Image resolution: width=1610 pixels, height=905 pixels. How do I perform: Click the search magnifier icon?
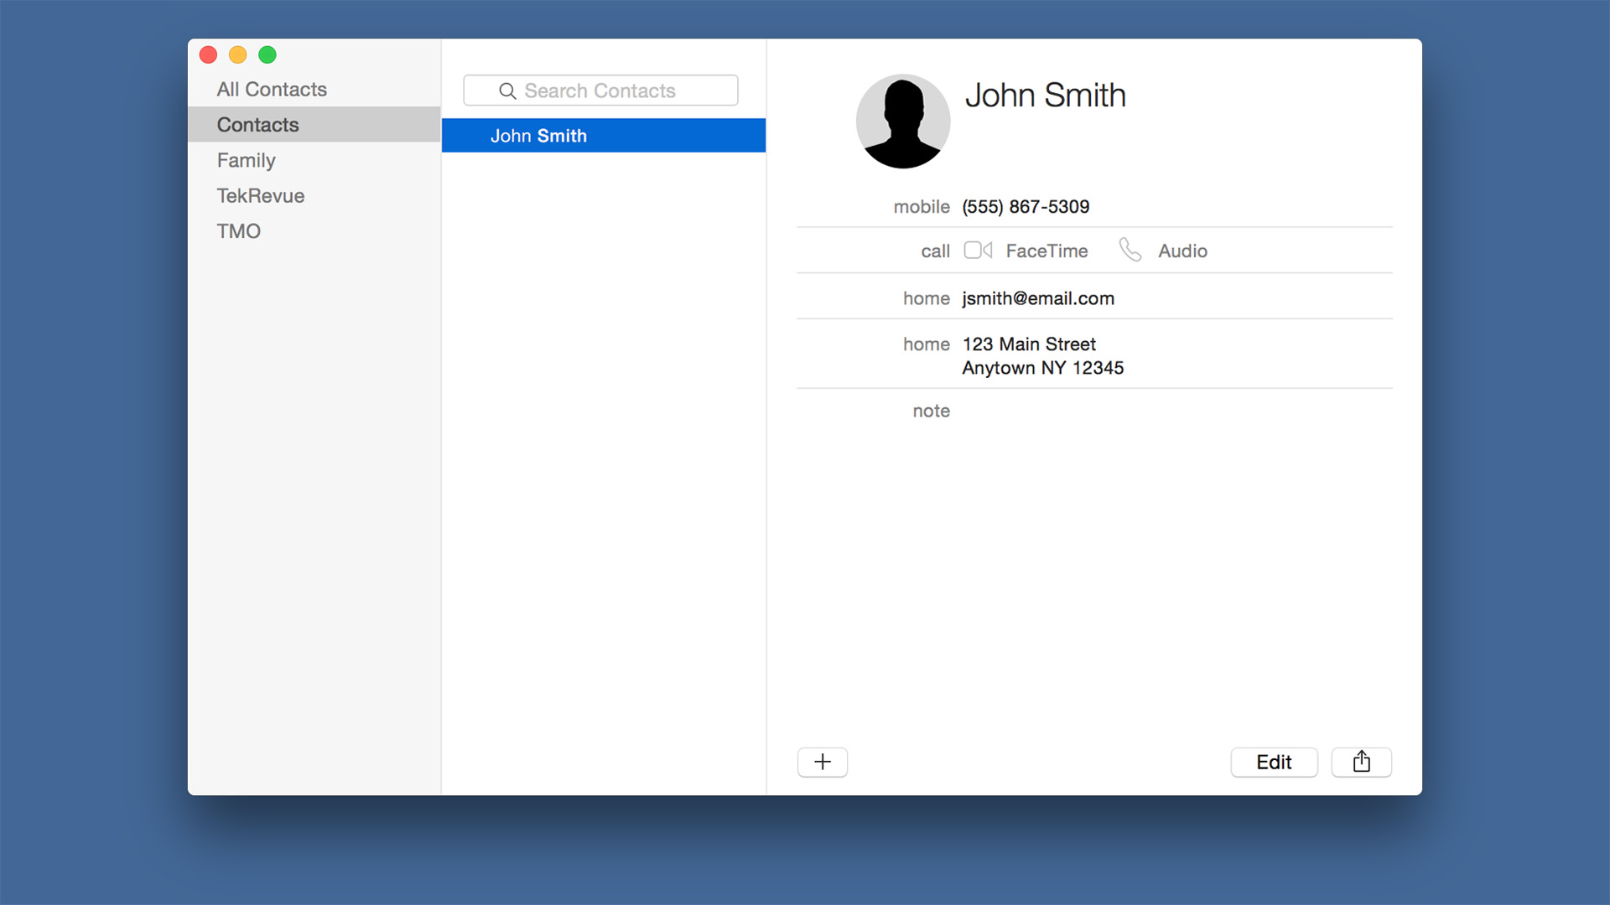[507, 90]
